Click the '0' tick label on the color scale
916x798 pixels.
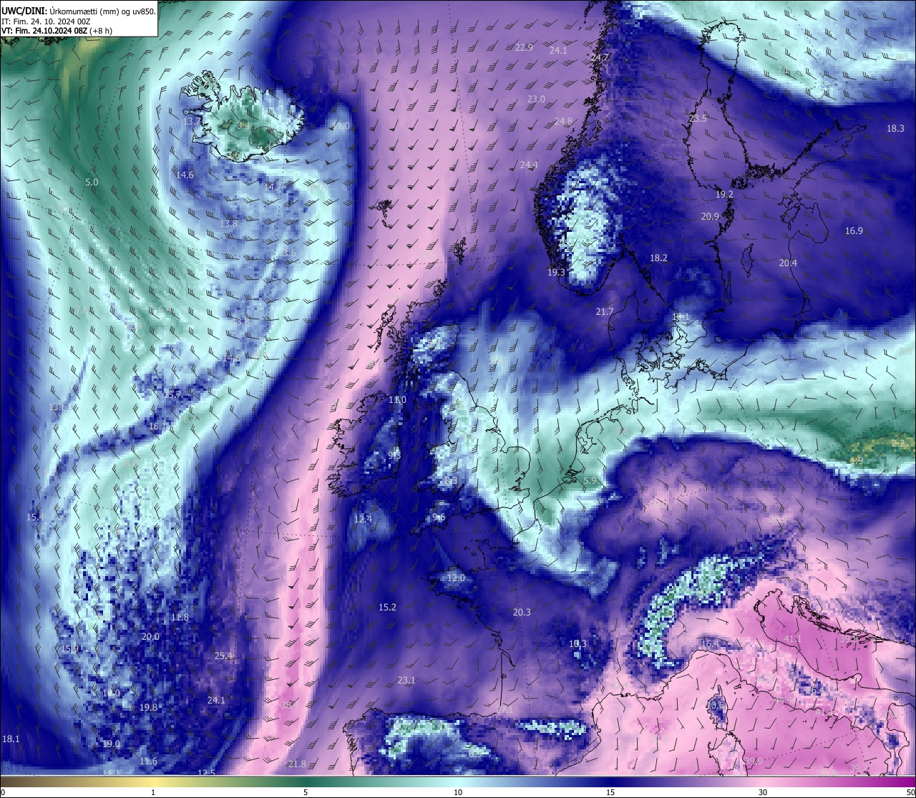pyautogui.click(x=3, y=792)
